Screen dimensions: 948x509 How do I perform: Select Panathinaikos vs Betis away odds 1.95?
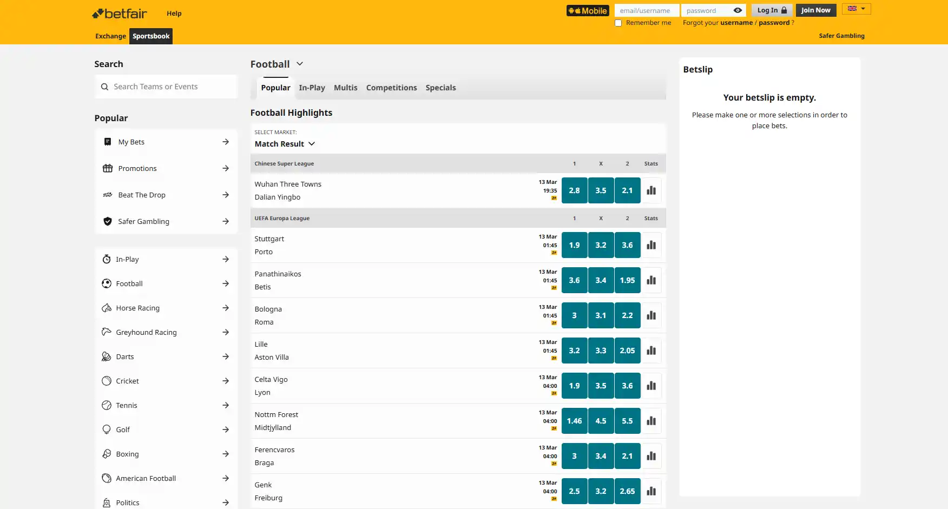pyautogui.click(x=627, y=280)
